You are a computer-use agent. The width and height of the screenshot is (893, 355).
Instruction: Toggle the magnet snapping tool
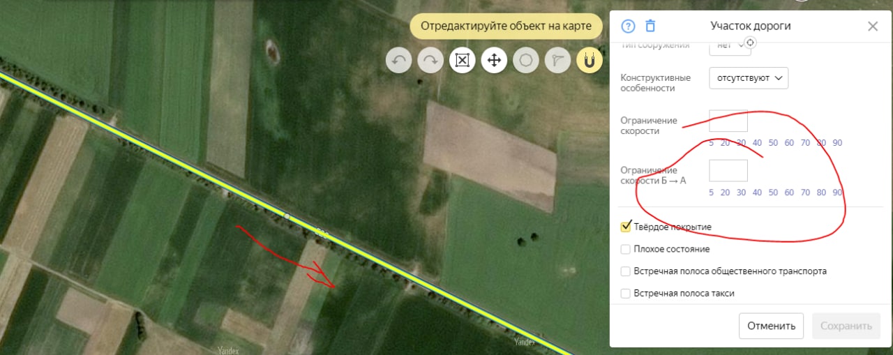pyautogui.click(x=590, y=60)
